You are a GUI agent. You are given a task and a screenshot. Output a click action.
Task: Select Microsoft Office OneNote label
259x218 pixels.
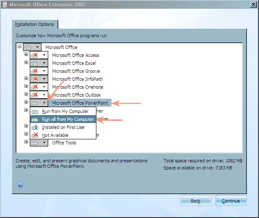[78, 87]
